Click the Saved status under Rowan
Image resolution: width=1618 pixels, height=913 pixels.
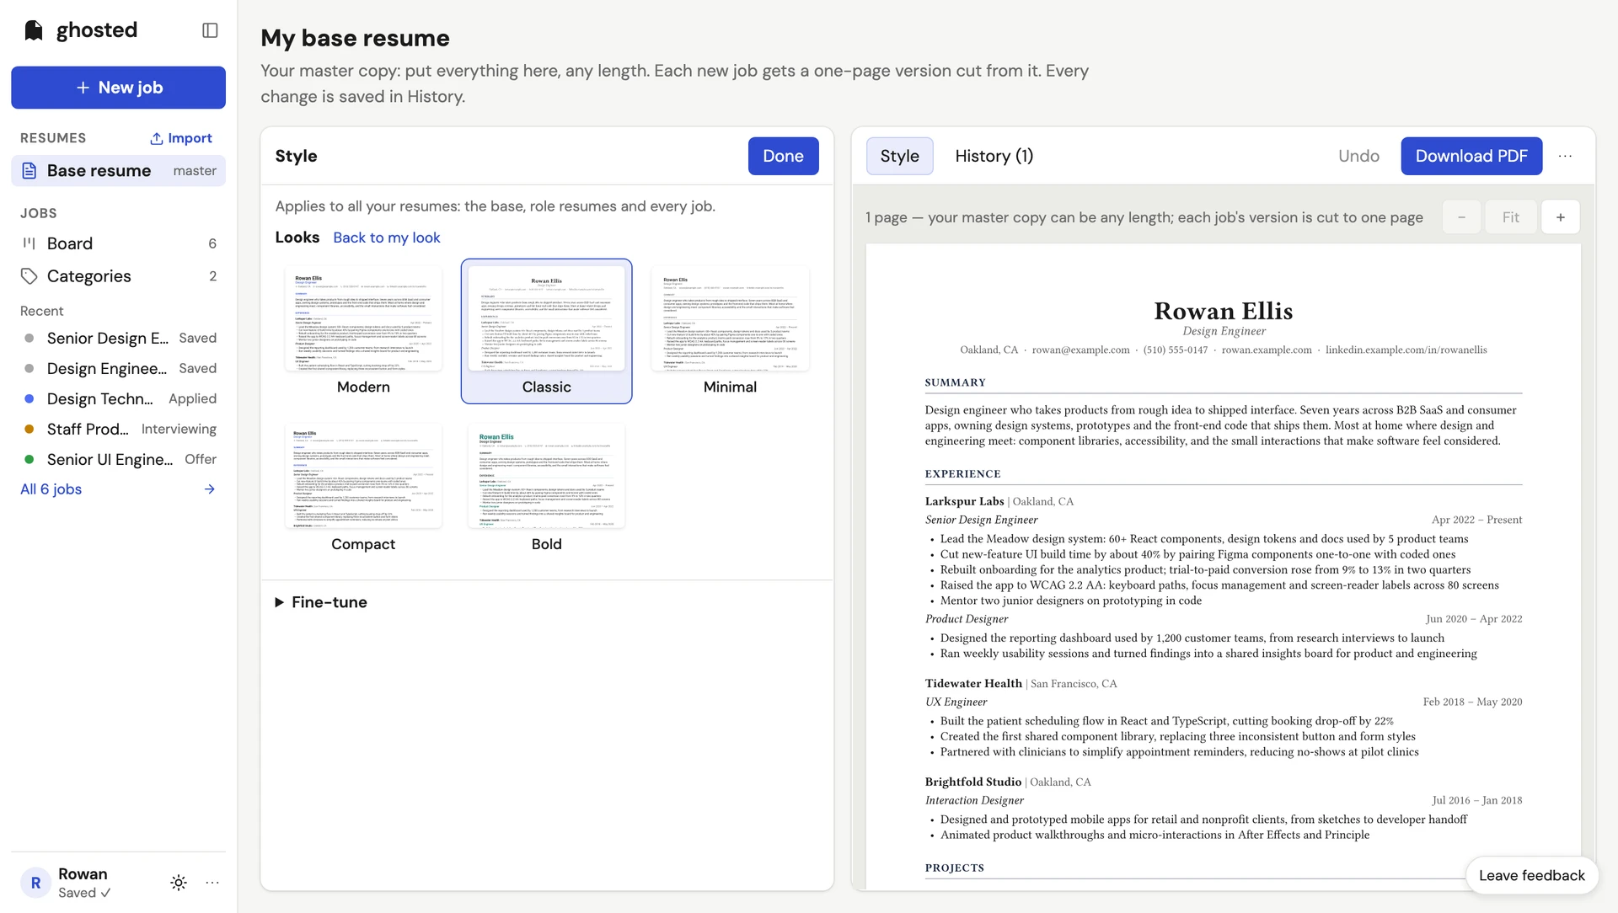(x=84, y=893)
